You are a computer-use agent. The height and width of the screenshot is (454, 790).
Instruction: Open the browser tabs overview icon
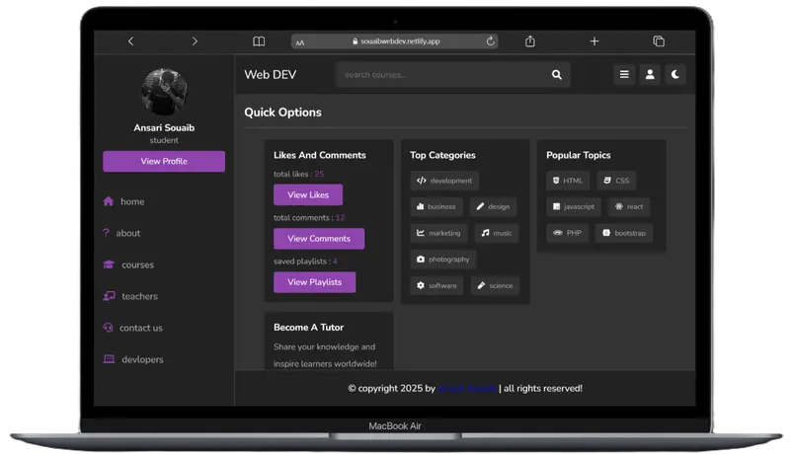tap(659, 41)
